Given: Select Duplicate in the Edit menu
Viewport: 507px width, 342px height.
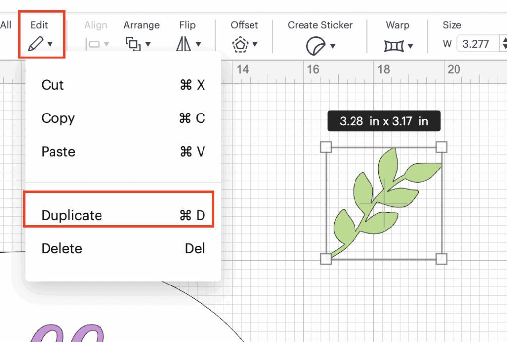Looking at the screenshot, I should (x=72, y=215).
